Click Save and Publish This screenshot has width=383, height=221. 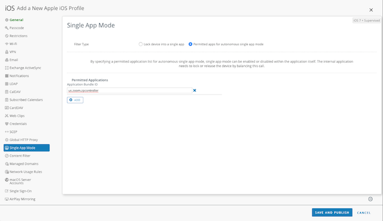click(x=332, y=213)
